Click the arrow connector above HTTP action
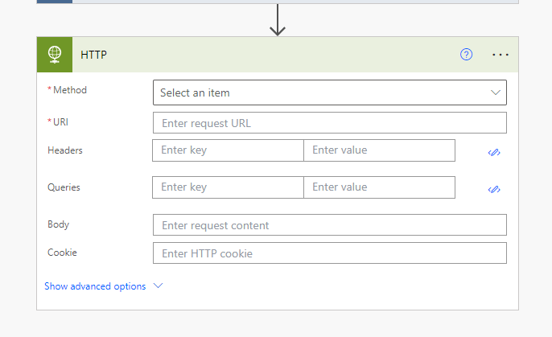The image size is (552, 337). click(x=278, y=20)
